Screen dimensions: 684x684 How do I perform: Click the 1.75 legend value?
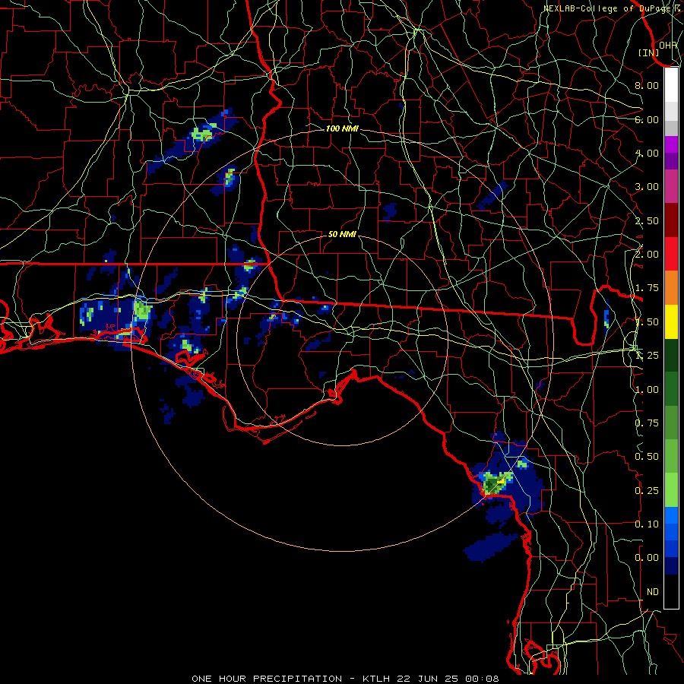point(647,288)
